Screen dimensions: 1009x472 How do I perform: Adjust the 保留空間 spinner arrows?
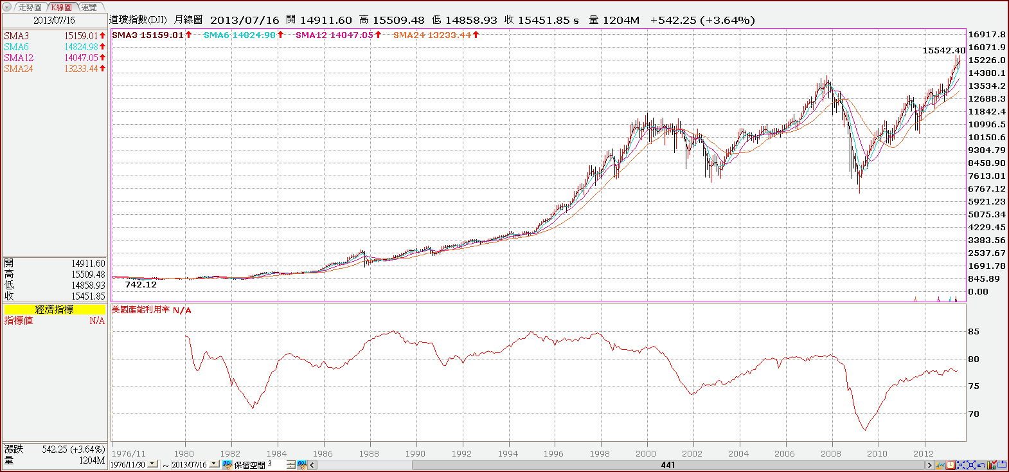(x=290, y=464)
